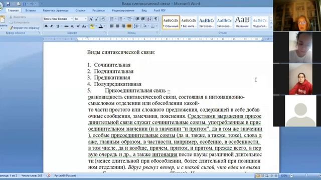This screenshot has height=180, width=321.
Task: Click the zoom slider track in the status bar
Action: [x=306, y=175]
